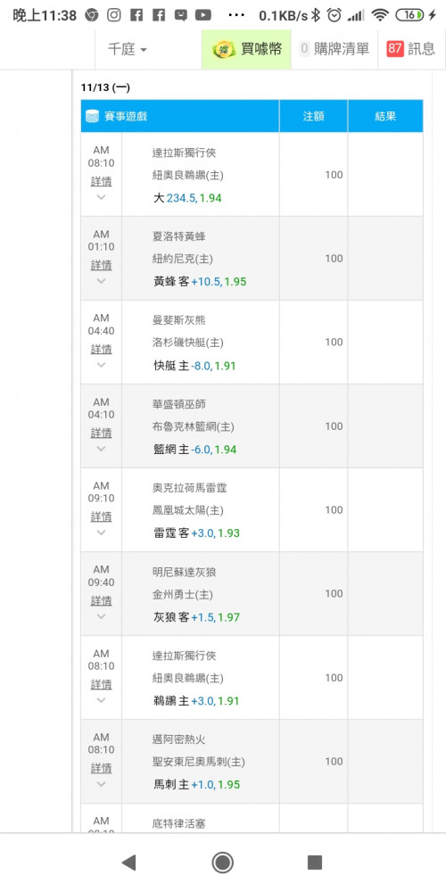Viewport: 446px width, 892px height.
Task: Expand chevron under 達拉斯獨行俠 大 234.5 row
Action: click(102, 197)
